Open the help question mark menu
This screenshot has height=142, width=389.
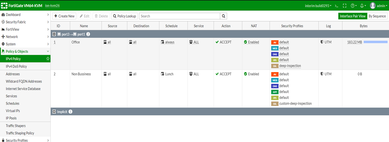tap(353, 6)
